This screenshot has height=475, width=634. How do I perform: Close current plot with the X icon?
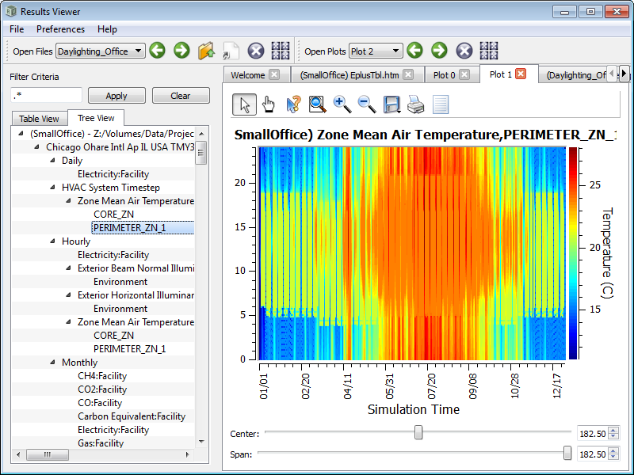point(464,51)
